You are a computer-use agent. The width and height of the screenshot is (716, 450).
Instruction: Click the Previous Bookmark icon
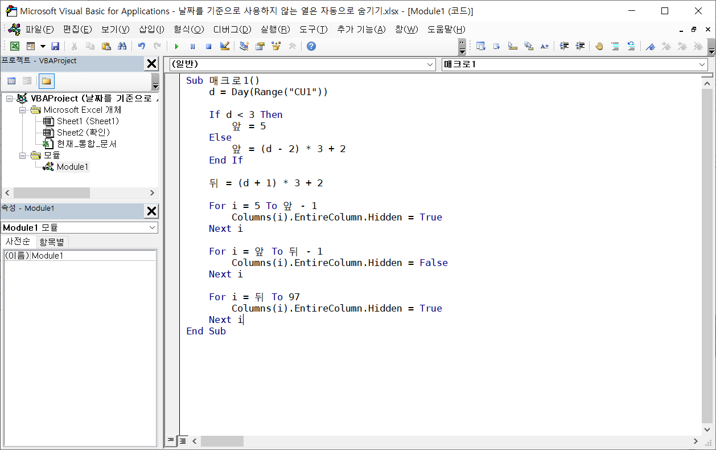pos(681,46)
